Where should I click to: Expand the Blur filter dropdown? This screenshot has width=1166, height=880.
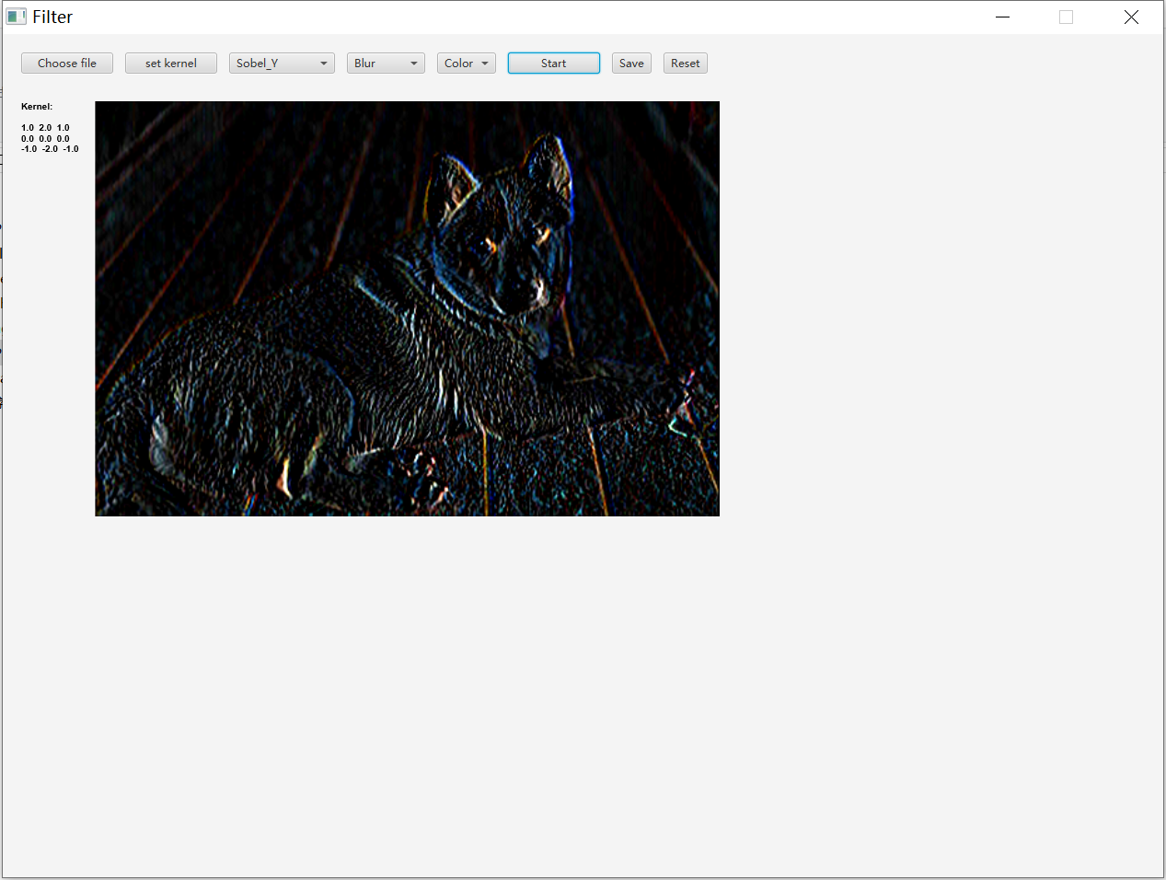click(x=386, y=63)
